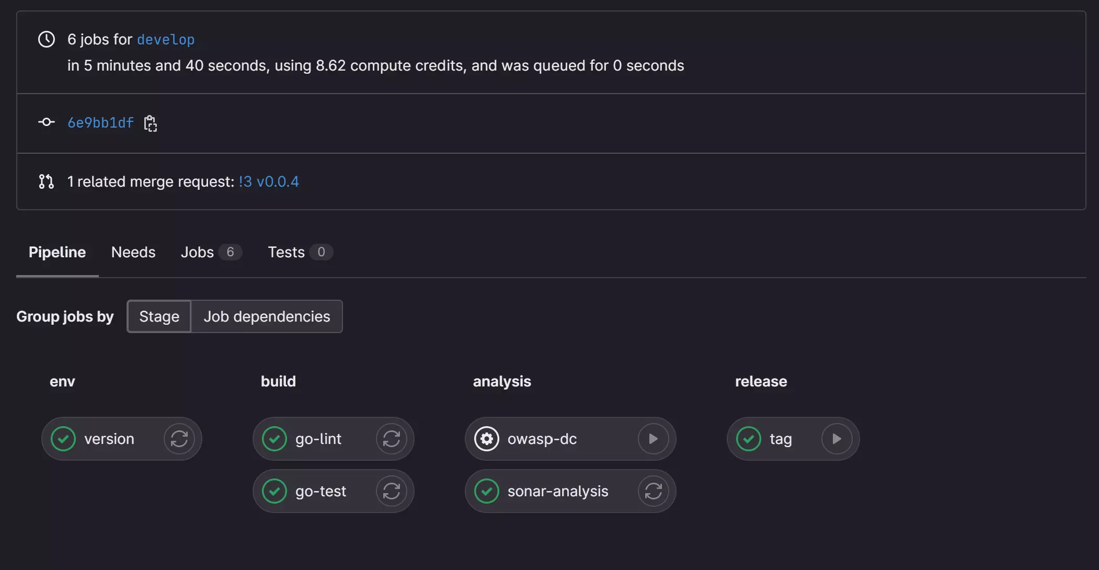Group jobs by Job dependencies
Screen dimensions: 1099x570
[x=267, y=316]
